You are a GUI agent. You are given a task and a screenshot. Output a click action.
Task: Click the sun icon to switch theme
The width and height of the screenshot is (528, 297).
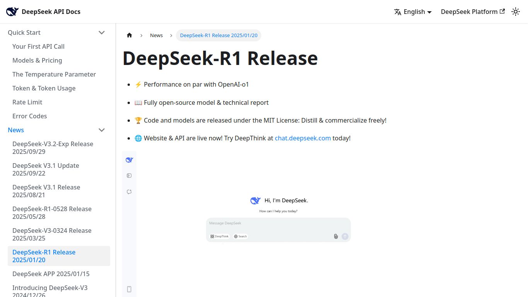516,12
